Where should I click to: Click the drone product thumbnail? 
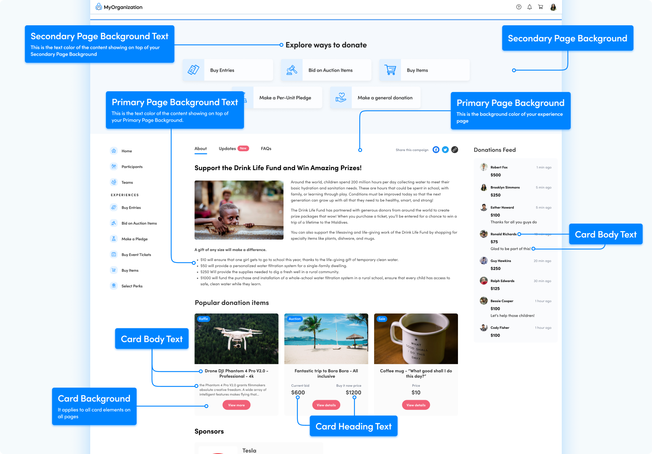click(236, 339)
